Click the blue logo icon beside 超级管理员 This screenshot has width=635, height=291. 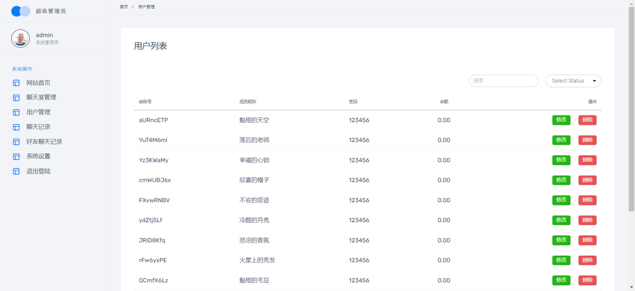click(20, 11)
